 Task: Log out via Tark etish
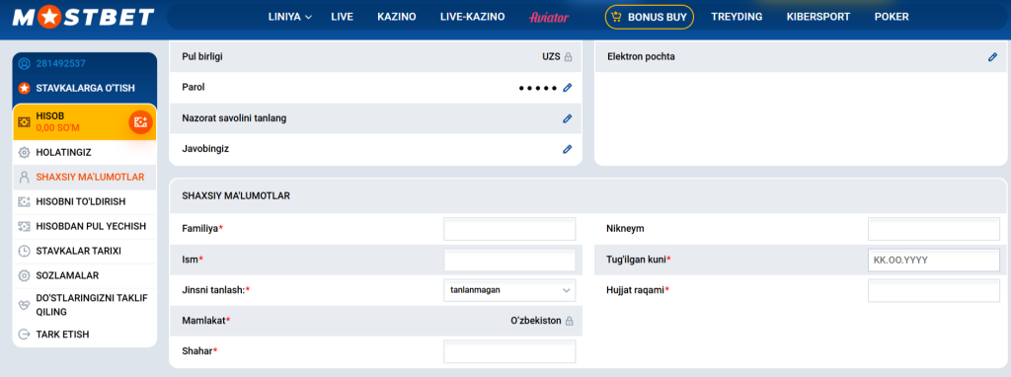click(x=85, y=335)
